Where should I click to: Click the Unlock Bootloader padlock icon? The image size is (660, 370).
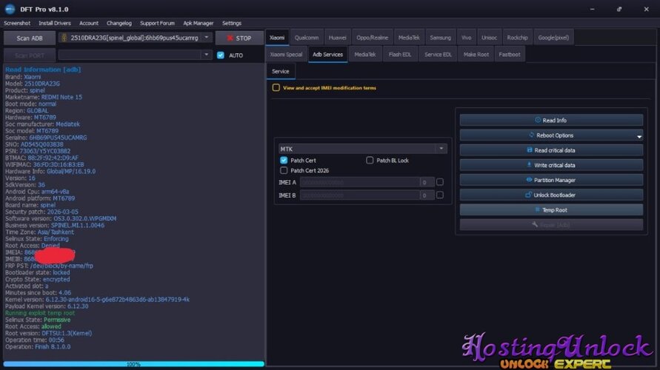(x=528, y=195)
